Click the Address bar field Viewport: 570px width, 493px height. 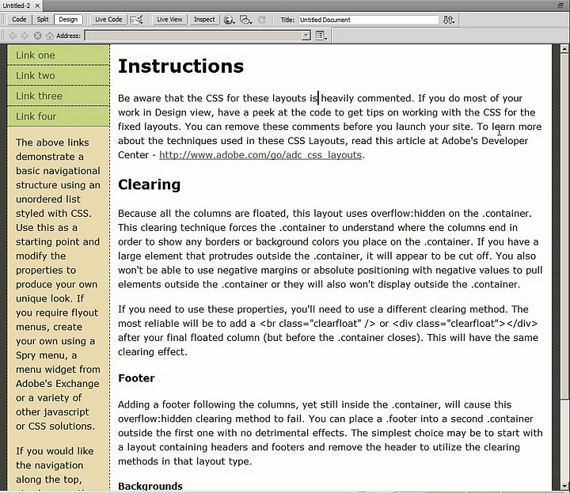point(193,36)
